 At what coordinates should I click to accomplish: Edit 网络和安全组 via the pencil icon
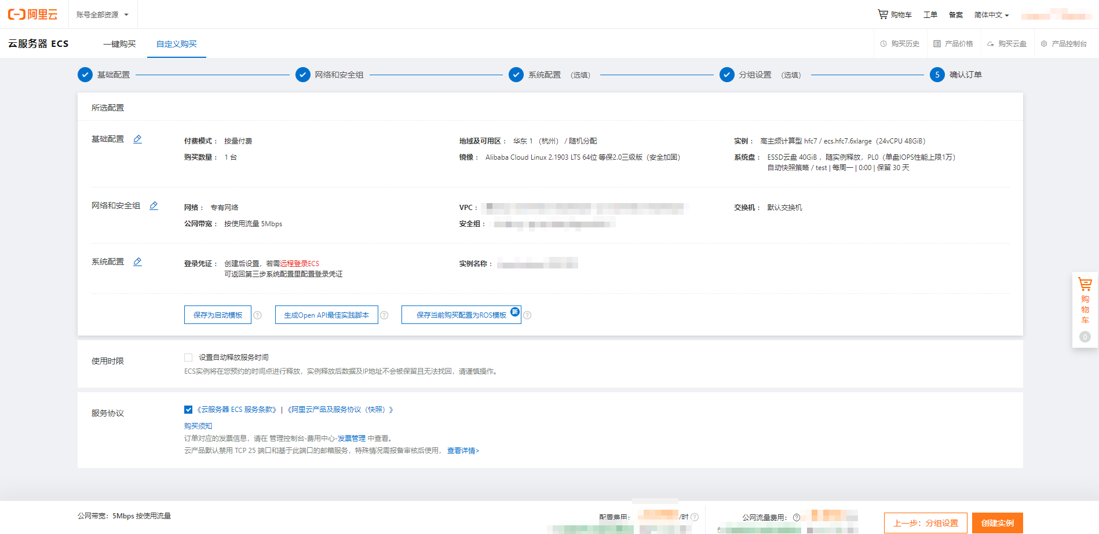(154, 205)
